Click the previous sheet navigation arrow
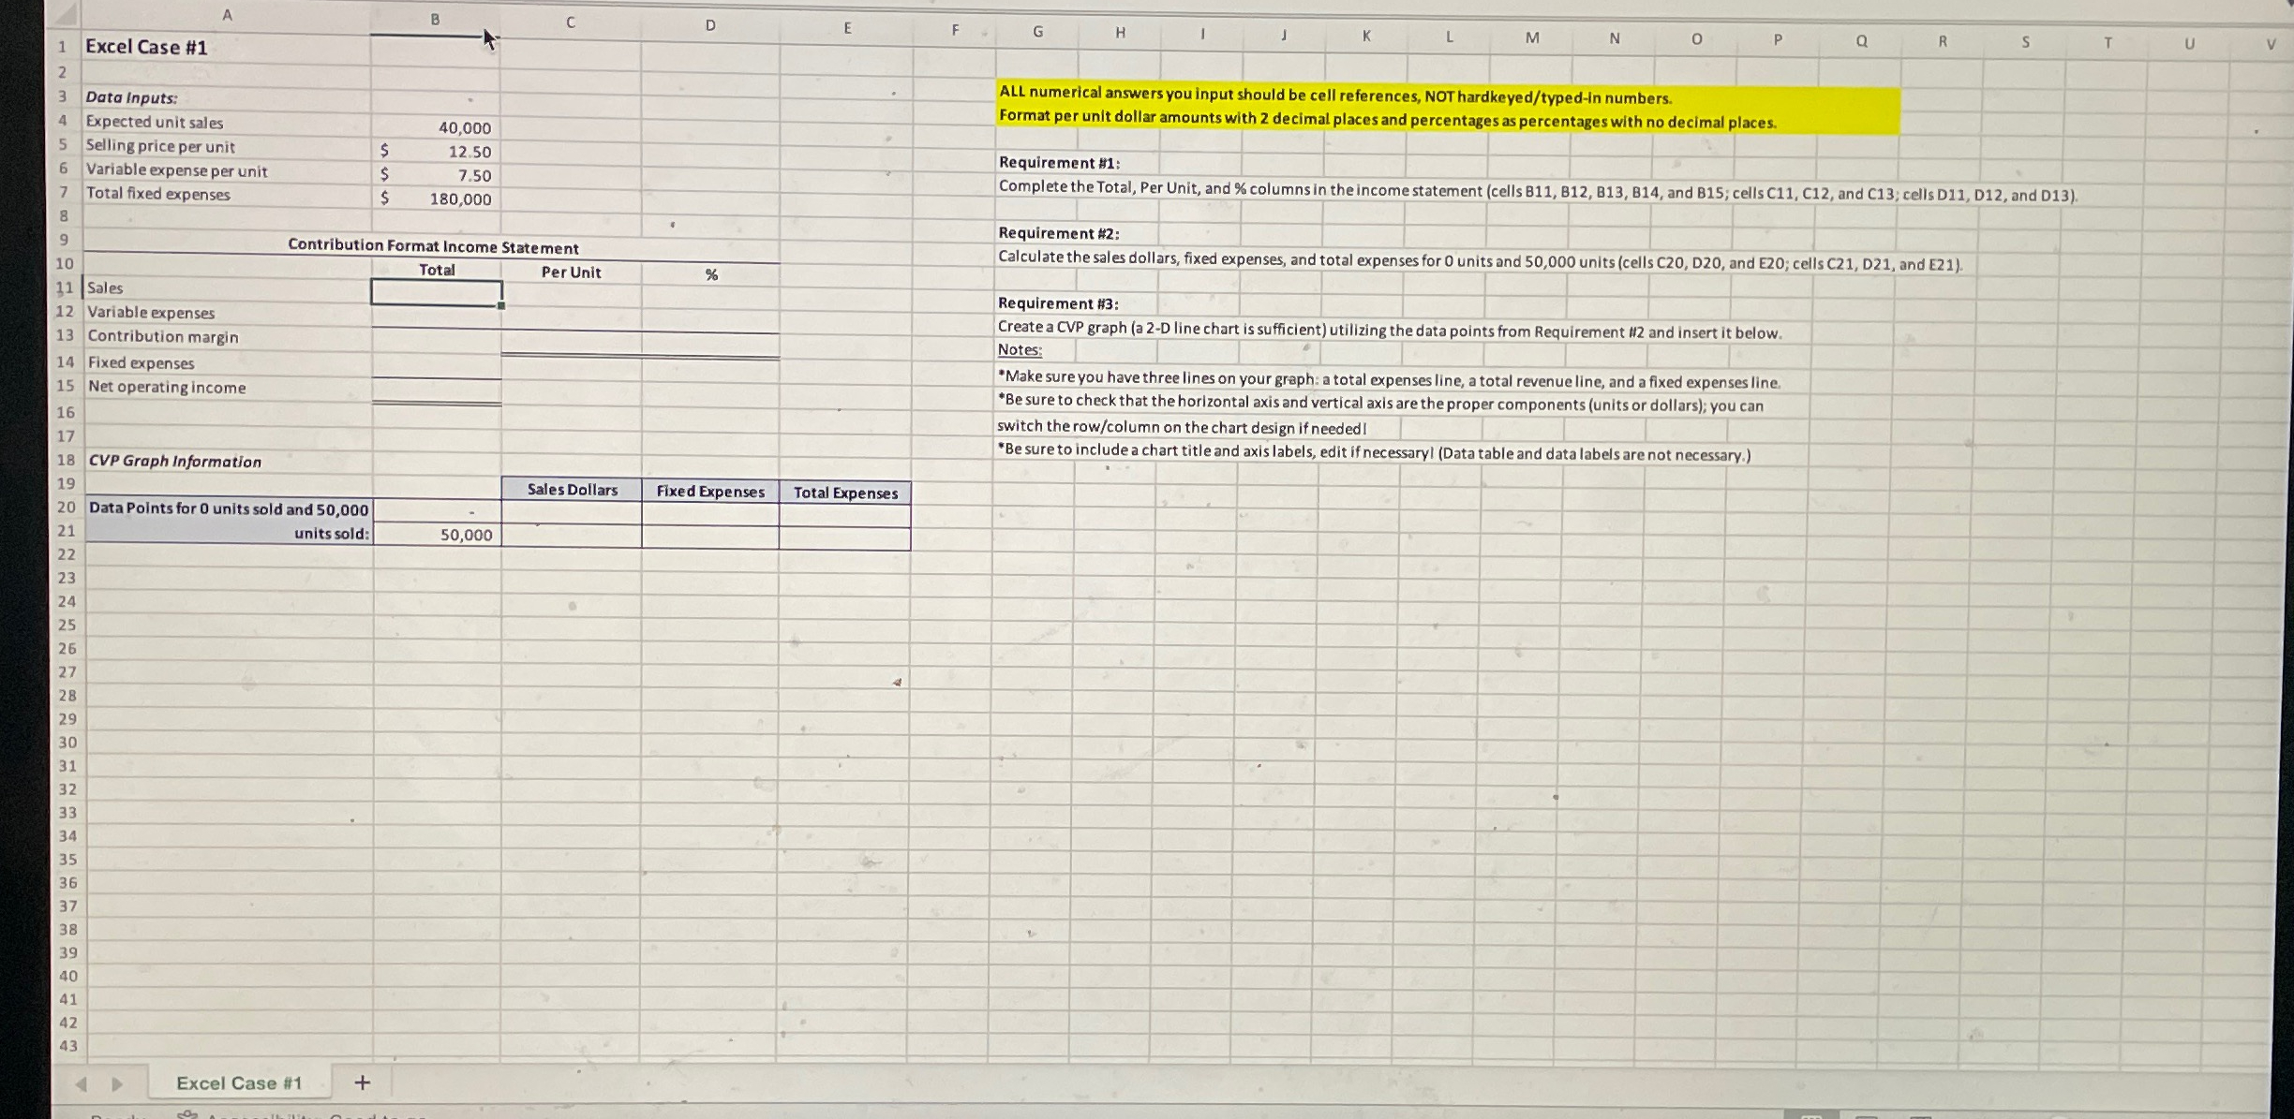This screenshot has width=2294, height=1119. click(81, 1082)
